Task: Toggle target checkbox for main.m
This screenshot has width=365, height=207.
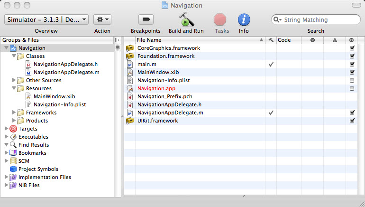Action: (x=352, y=64)
